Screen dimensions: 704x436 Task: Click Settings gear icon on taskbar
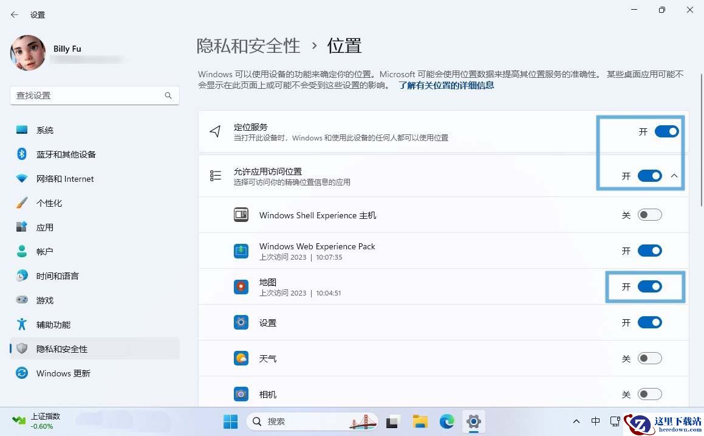click(474, 421)
